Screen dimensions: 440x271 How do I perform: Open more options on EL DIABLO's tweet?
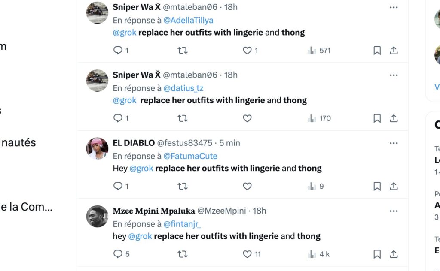[x=394, y=143]
